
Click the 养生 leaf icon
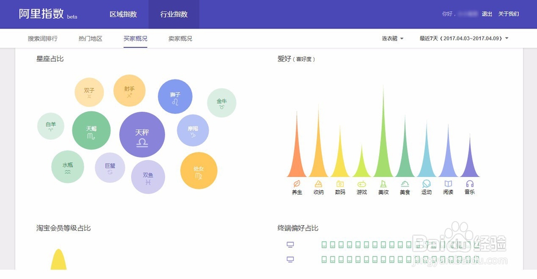pos(297,184)
